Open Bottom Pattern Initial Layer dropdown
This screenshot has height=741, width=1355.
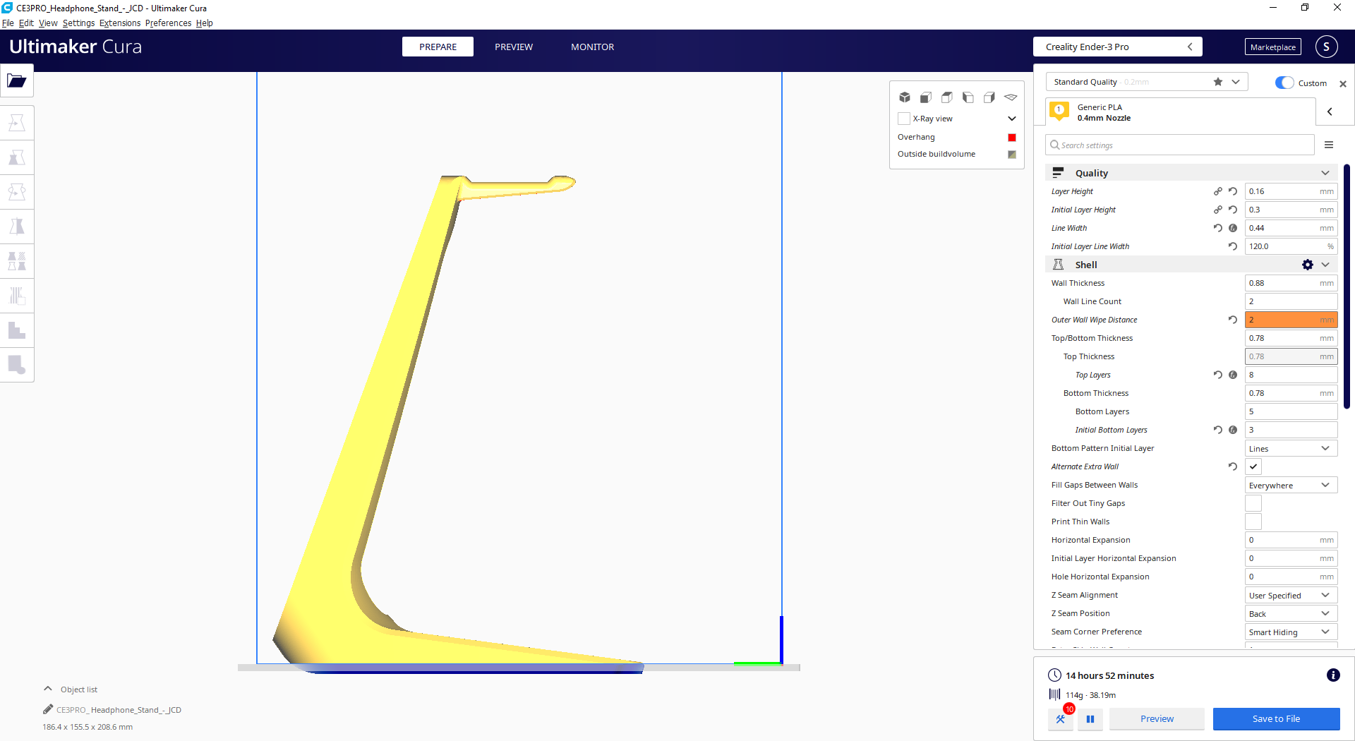point(1291,448)
